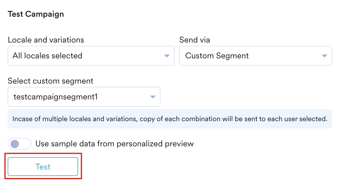Click the blue info banner about multiple locales

tap(170, 119)
